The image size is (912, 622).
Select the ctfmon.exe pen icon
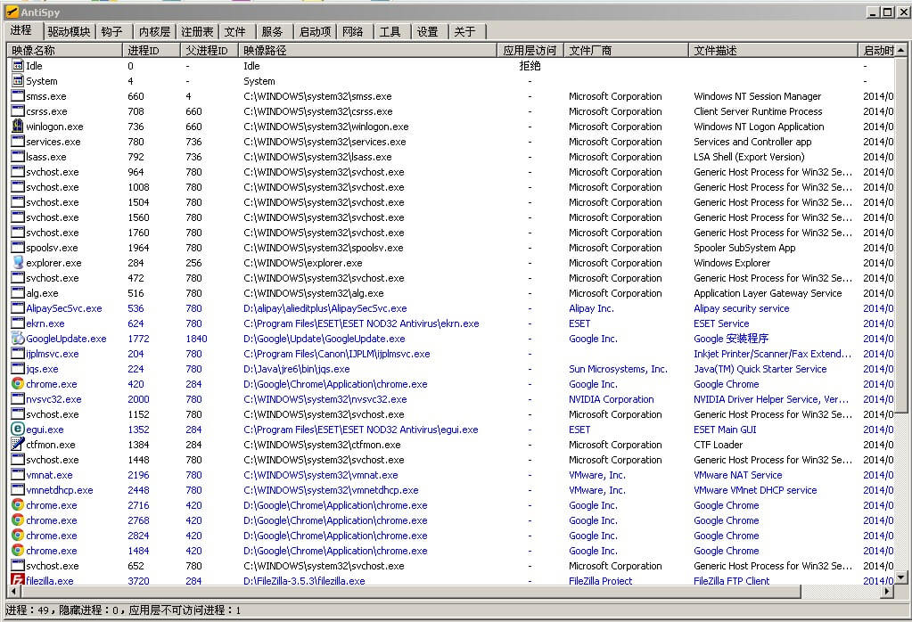point(18,444)
